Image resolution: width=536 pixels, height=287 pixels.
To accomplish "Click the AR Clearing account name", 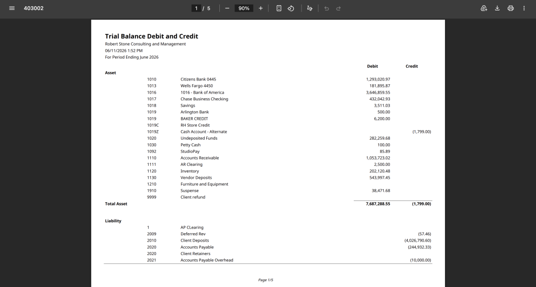I will [x=192, y=165].
